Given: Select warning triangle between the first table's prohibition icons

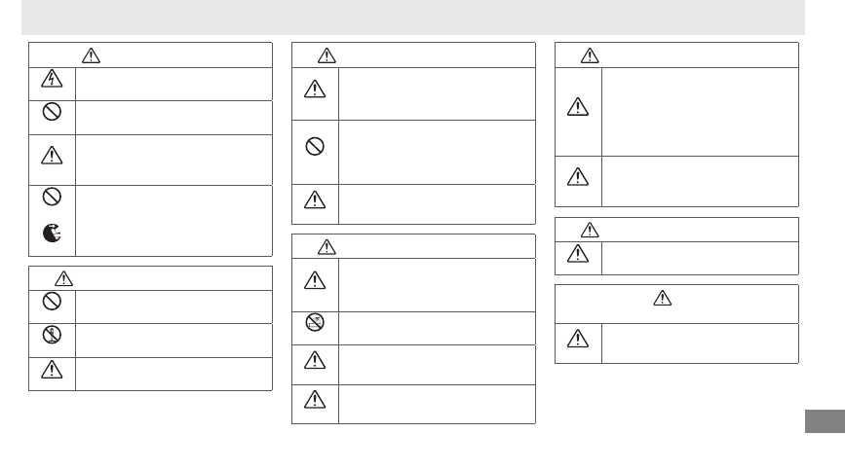Looking at the screenshot, I should pyautogui.click(x=52, y=156).
